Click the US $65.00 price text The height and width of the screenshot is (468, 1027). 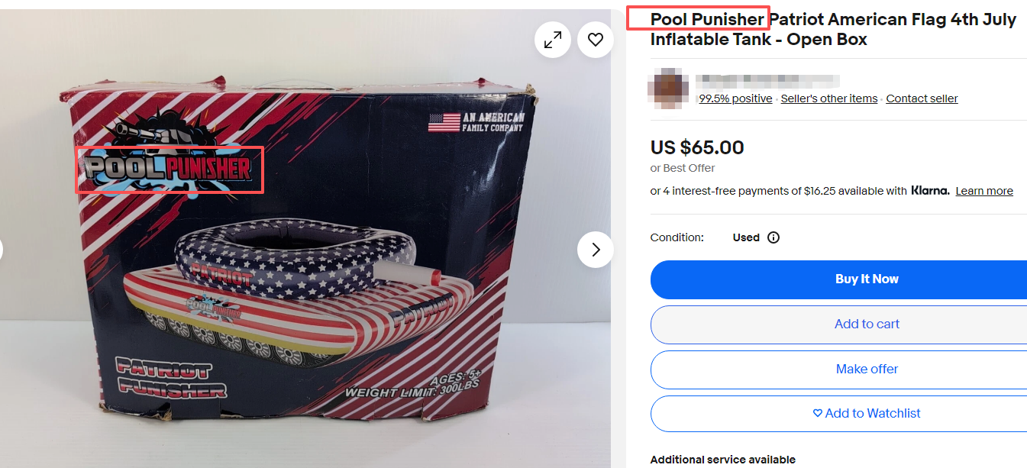(697, 147)
